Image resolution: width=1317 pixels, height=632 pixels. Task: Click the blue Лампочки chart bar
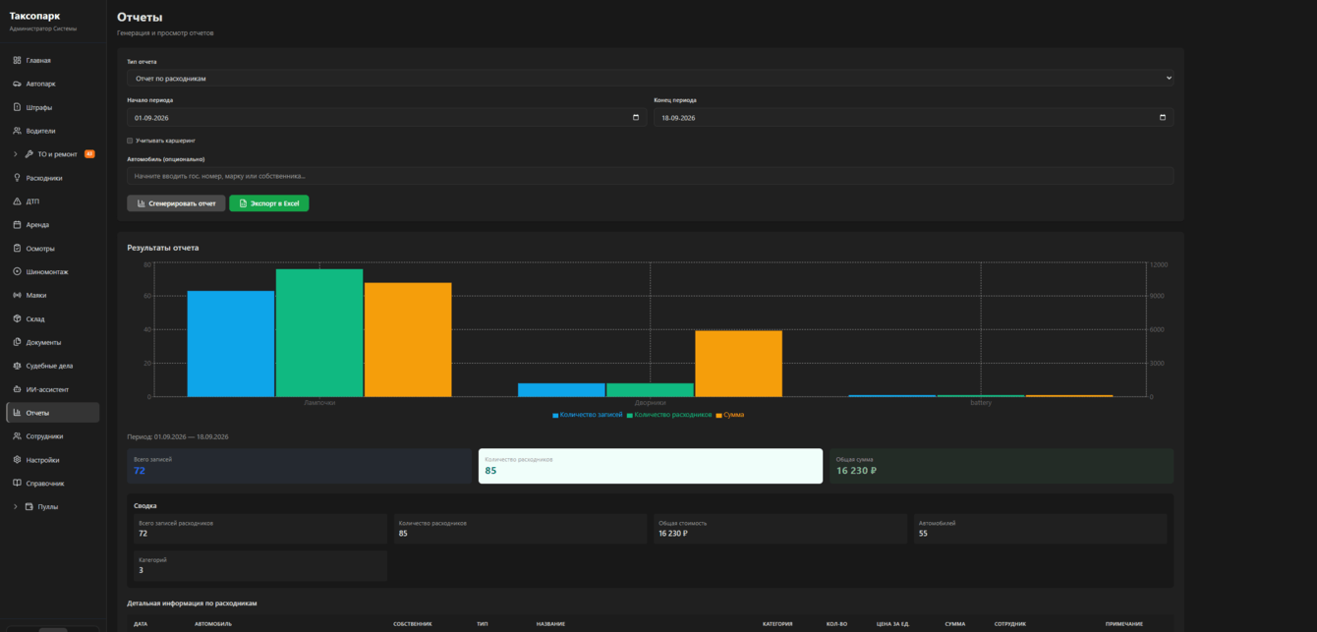click(231, 344)
